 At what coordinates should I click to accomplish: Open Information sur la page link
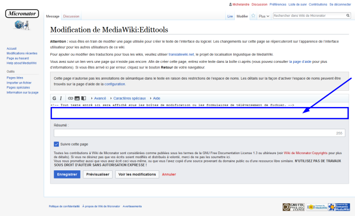[22, 92]
